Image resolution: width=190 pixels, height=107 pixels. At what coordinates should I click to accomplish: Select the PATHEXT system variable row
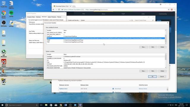[x=106, y=64]
